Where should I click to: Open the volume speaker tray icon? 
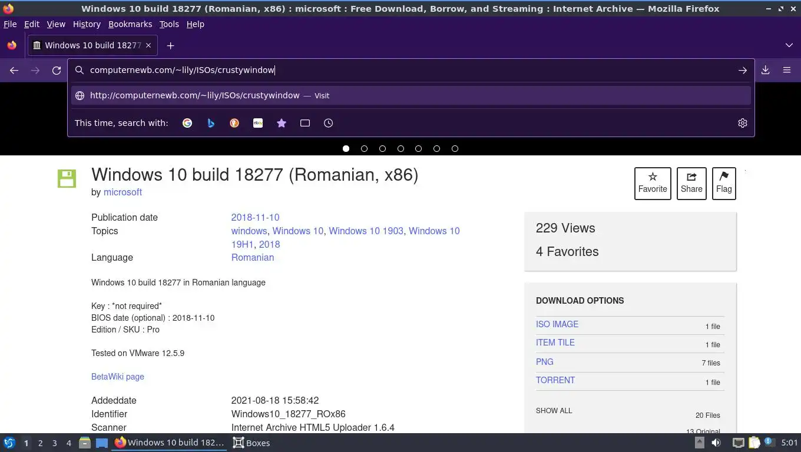(x=716, y=443)
